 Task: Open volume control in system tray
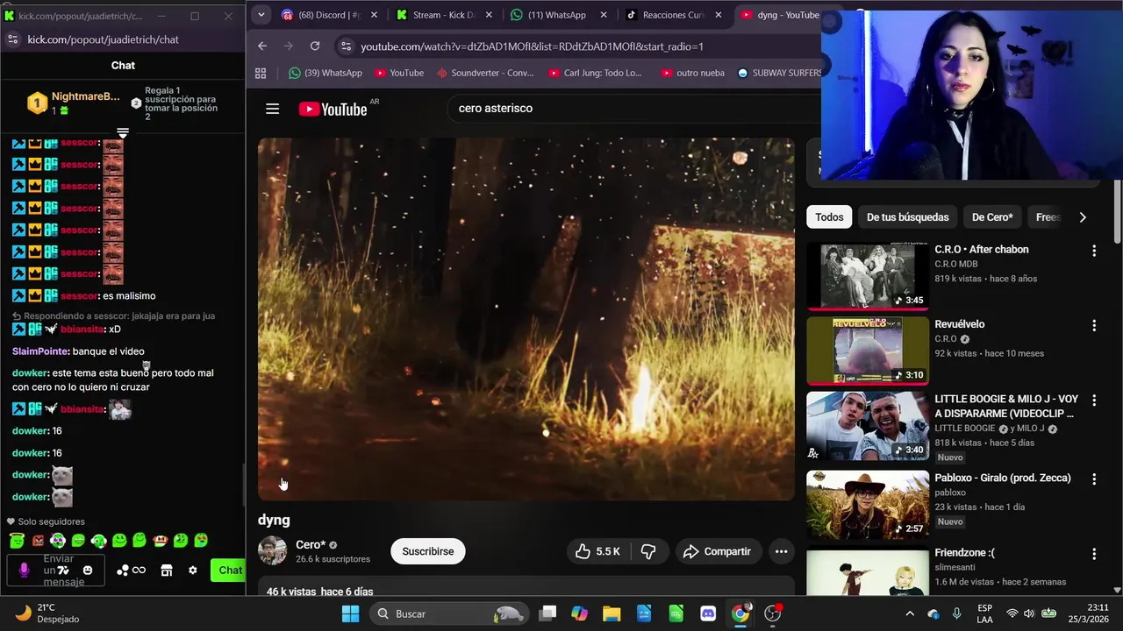pyautogui.click(x=1028, y=613)
